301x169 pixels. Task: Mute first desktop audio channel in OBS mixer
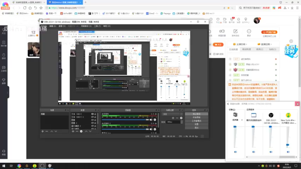[151, 120]
